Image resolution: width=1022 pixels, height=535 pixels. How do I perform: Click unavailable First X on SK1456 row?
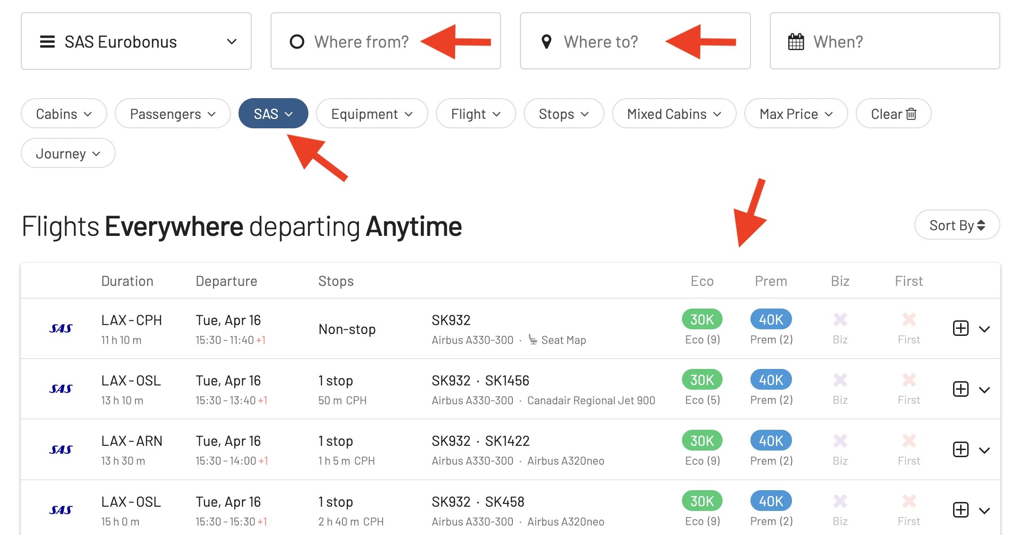coord(909,380)
